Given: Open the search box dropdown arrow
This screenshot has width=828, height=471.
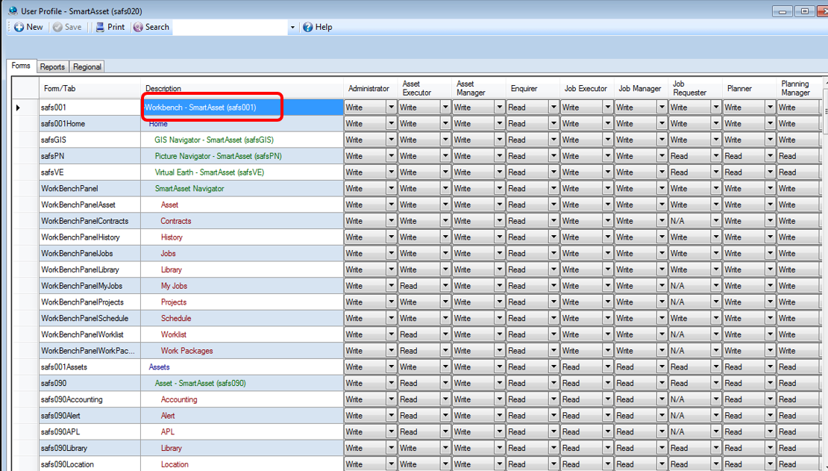Looking at the screenshot, I should pyautogui.click(x=292, y=28).
